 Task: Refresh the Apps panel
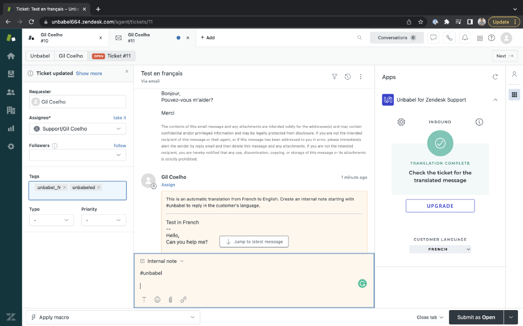tap(495, 77)
